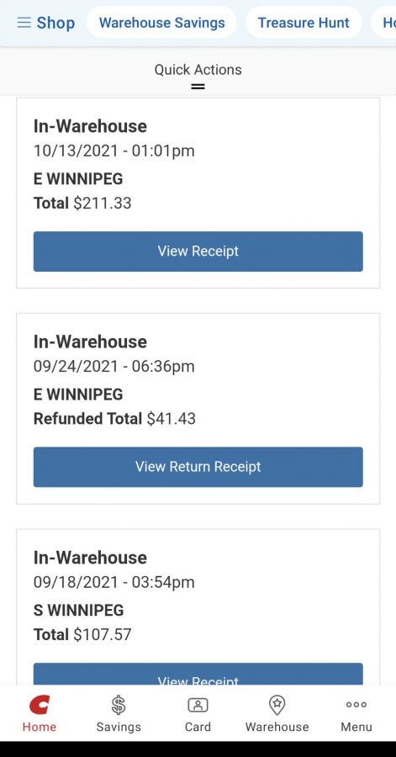Select the Treasure Hunt pill
The height and width of the screenshot is (757, 396).
coord(304,23)
